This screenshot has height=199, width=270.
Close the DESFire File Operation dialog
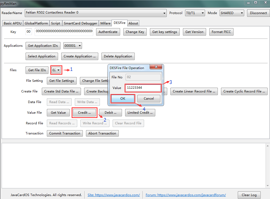tap(156, 67)
